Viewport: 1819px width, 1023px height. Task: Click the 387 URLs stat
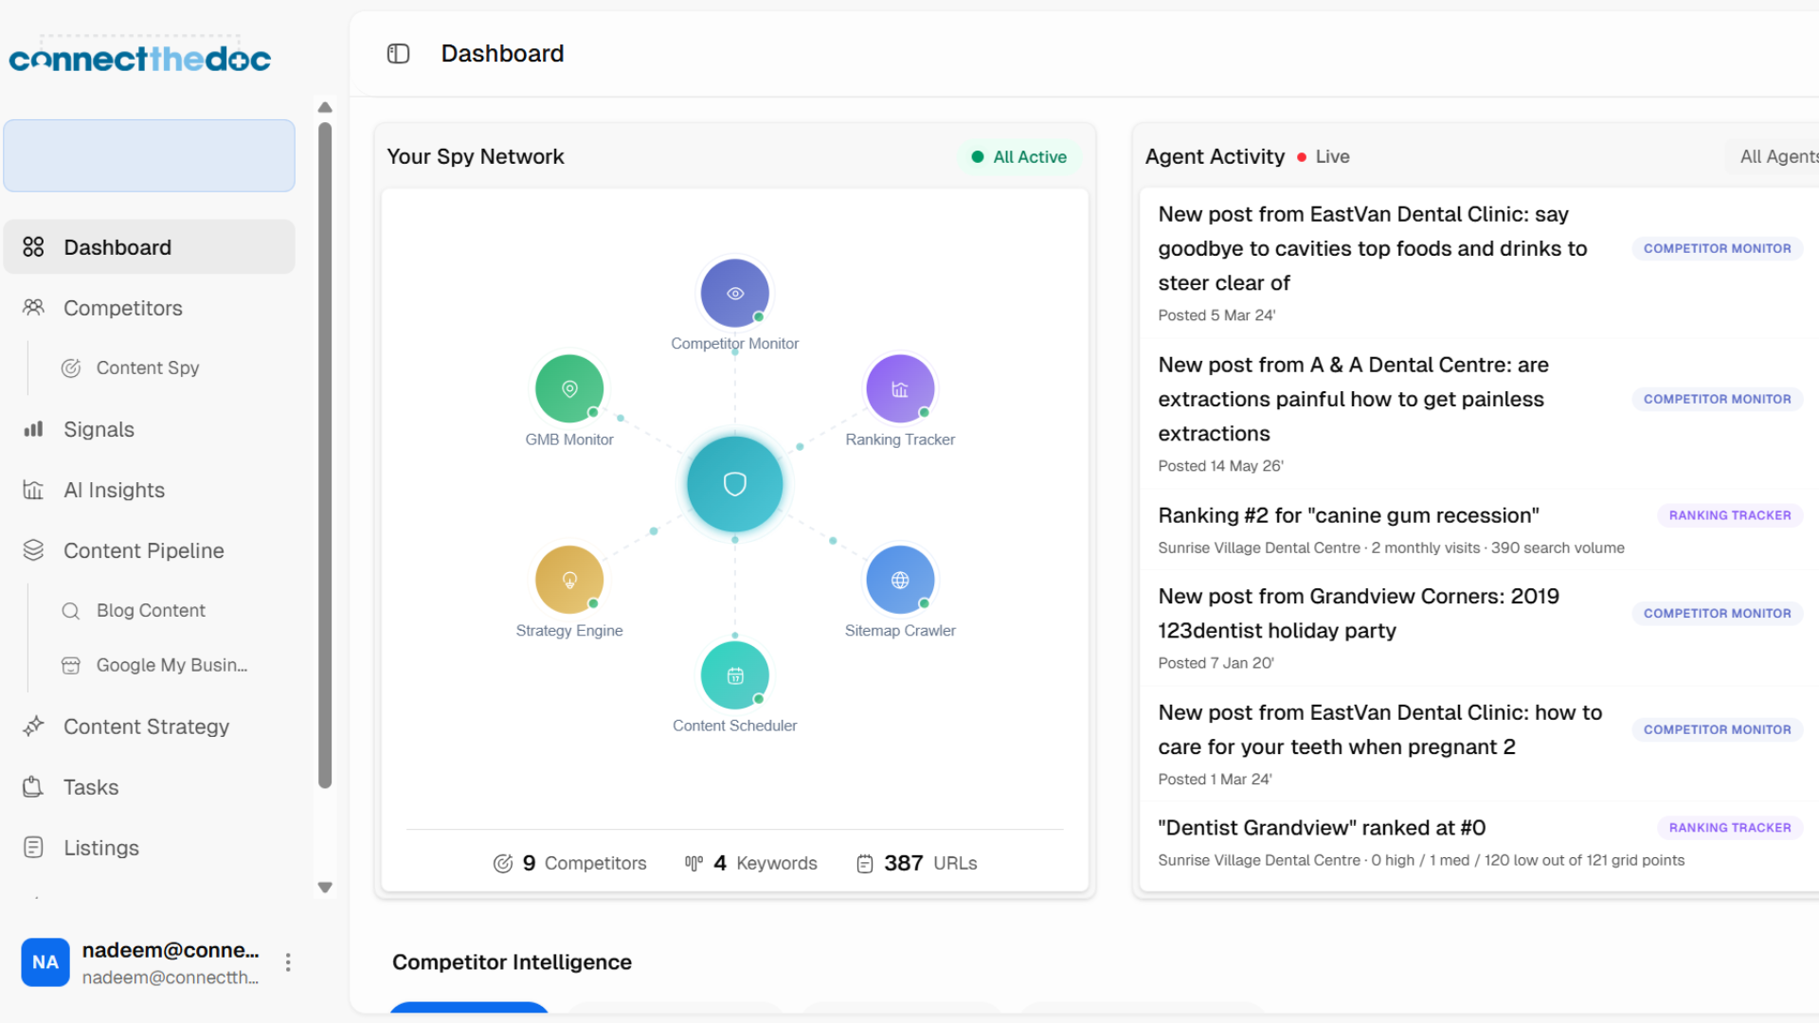pos(917,863)
